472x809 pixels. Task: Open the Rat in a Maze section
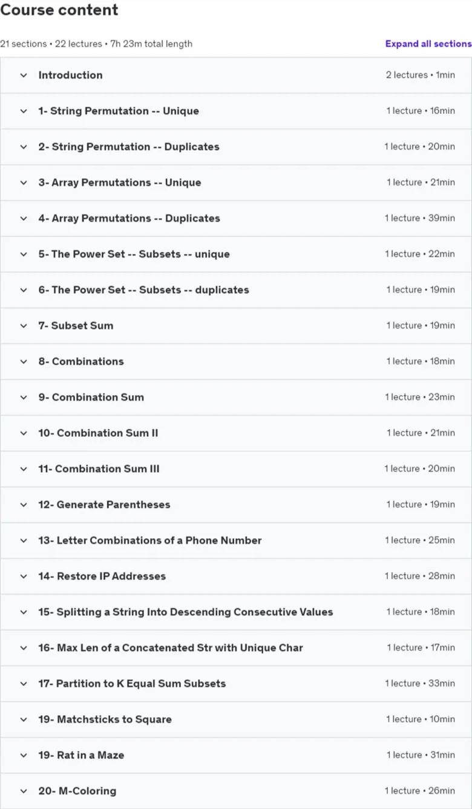point(236,754)
